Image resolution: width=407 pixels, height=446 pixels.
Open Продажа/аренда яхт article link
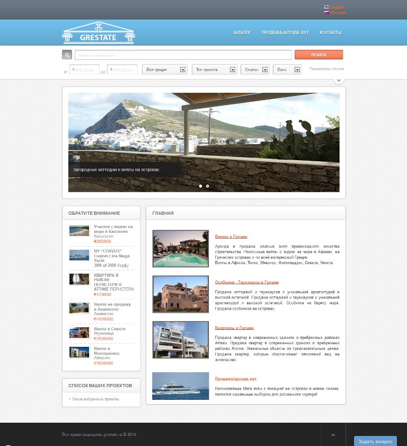point(236,379)
